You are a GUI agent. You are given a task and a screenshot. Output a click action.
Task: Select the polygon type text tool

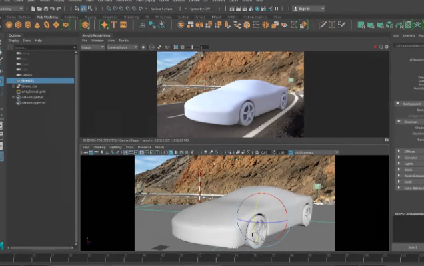click(114, 25)
